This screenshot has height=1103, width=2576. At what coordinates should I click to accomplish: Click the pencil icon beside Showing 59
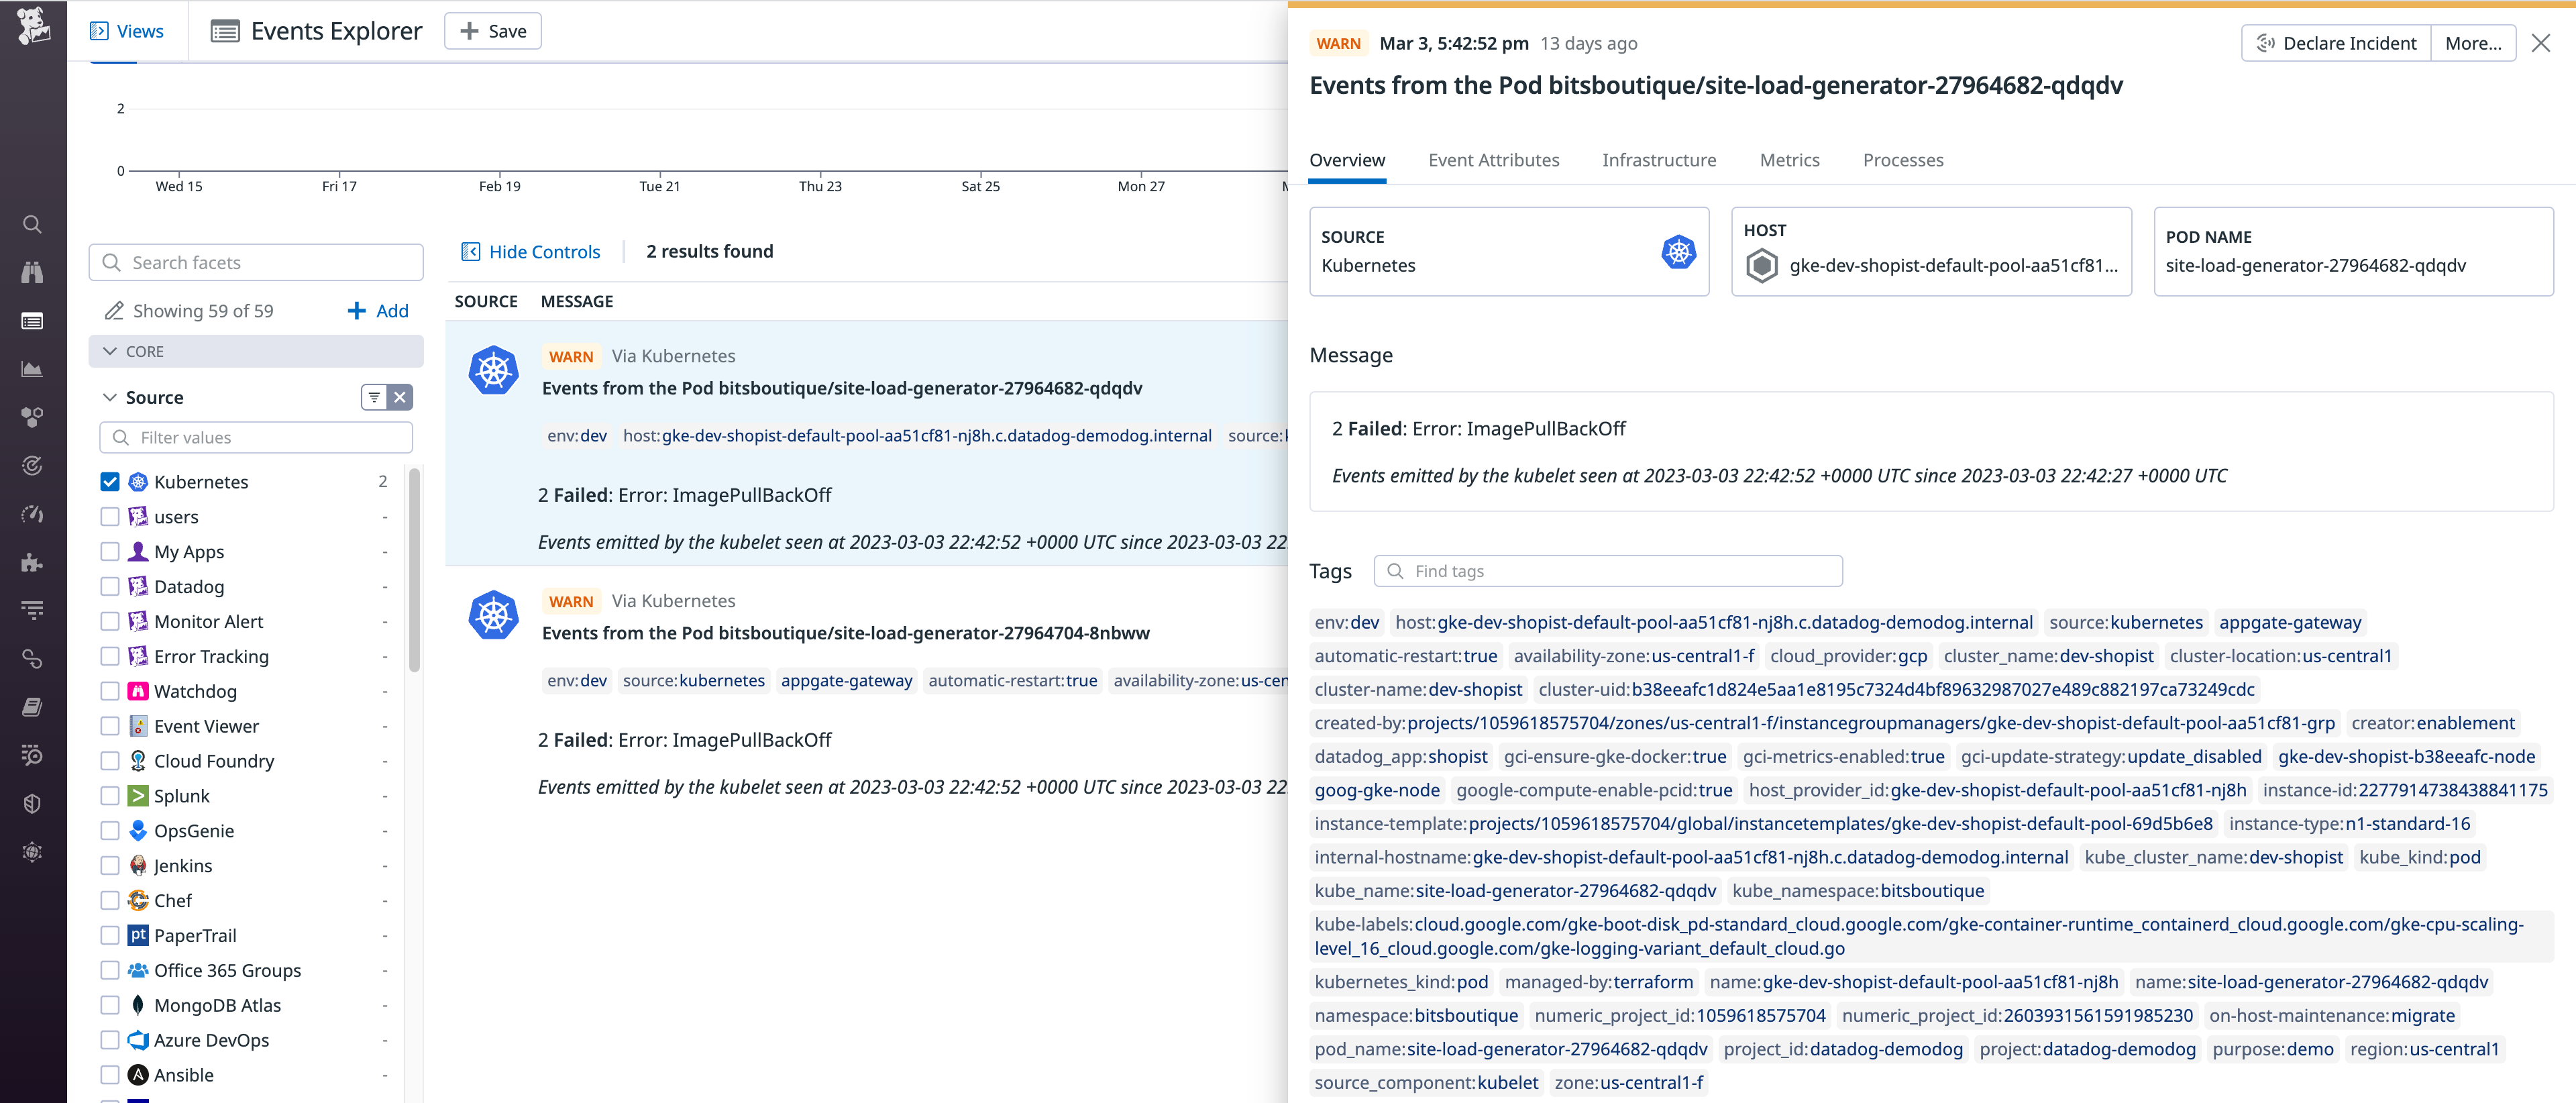pyautogui.click(x=114, y=311)
